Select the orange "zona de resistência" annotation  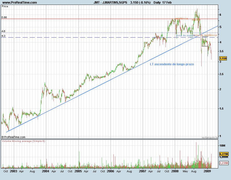click(205, 35)
